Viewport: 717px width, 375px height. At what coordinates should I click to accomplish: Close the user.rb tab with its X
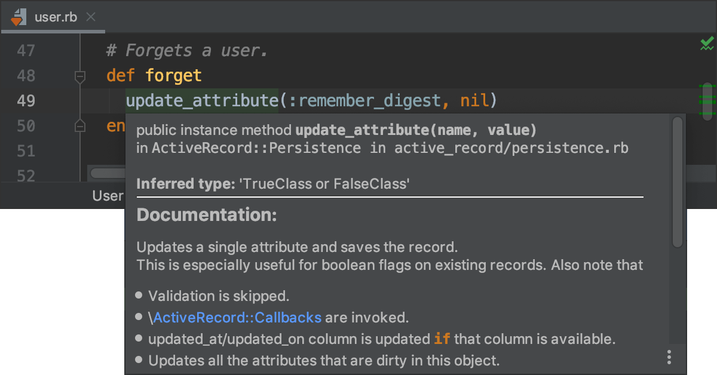point(90,17)
